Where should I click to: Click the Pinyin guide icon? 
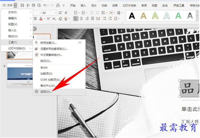click(66, 19)
